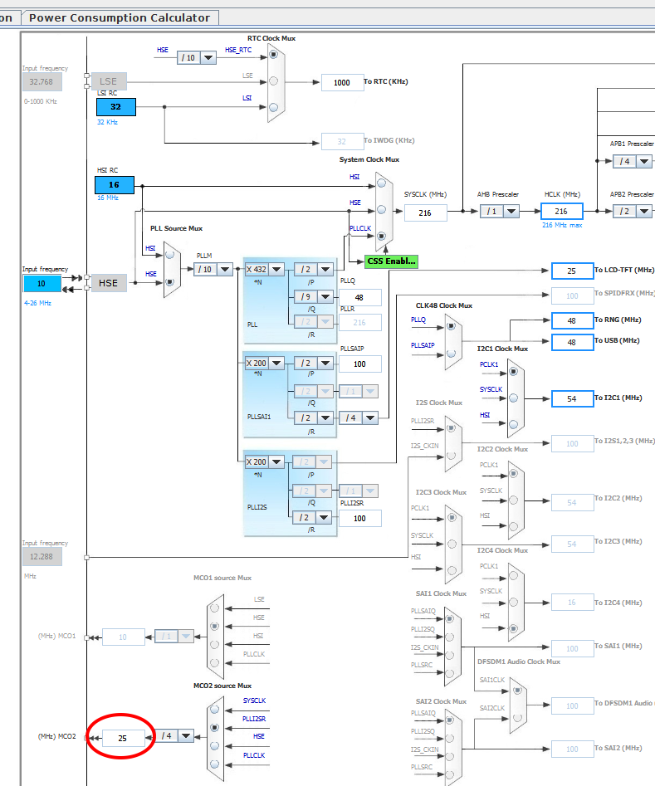Viewport: 655px width, 786px height.
Task: Click the SYSCLK (MHz) value box
Action: 425,213
